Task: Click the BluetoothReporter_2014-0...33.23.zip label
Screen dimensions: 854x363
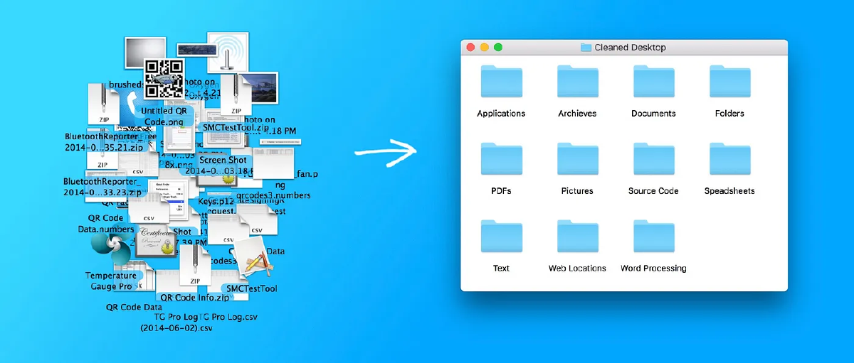Action: click(x=103, y=187)
